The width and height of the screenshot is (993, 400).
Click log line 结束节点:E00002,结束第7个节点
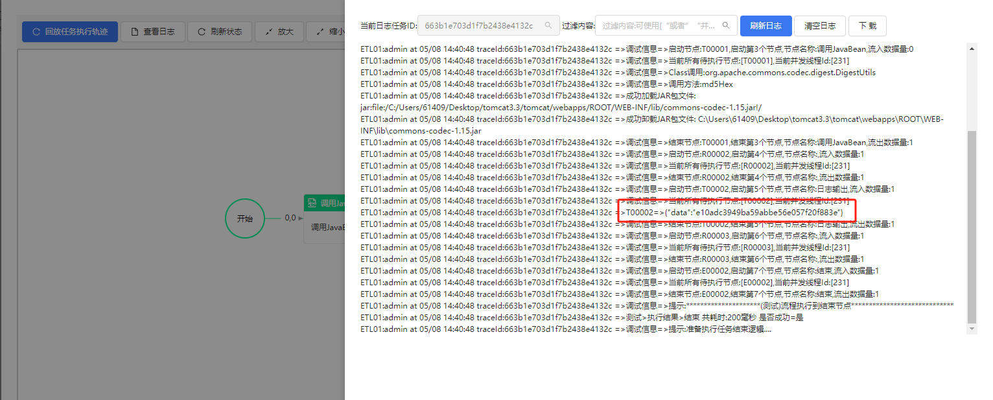(620, 294)
